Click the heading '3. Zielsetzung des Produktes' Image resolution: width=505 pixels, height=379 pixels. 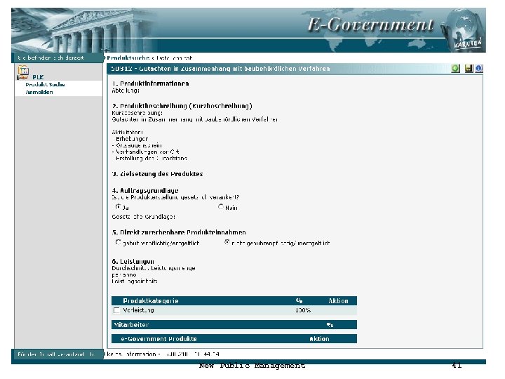click(158, 174)
